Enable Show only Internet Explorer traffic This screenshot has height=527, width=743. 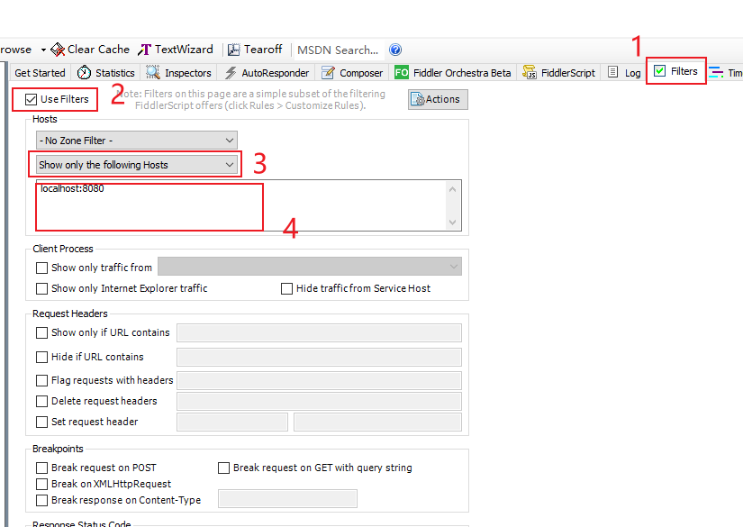click(41, 288)
